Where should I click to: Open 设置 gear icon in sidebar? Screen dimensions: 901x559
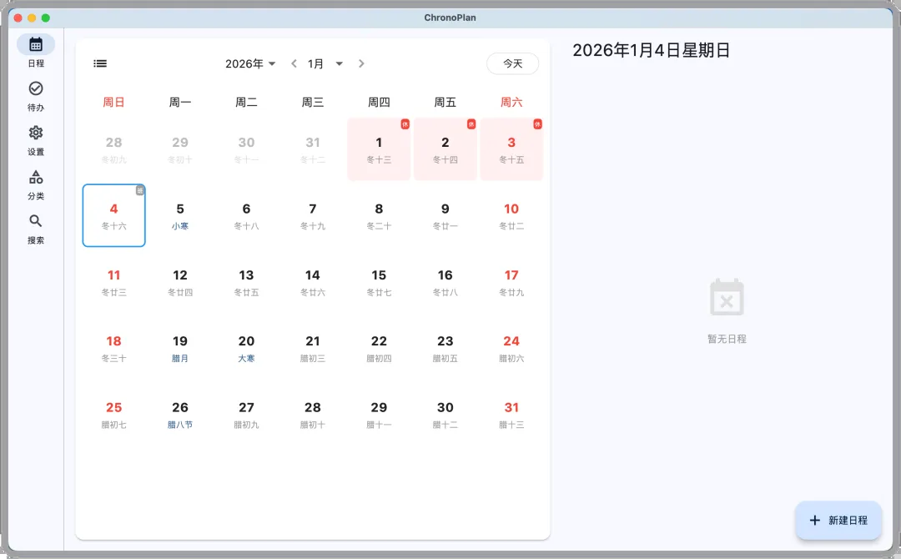click(x=36, y=133)
